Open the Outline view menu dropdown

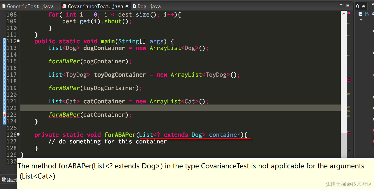pos(361,20)
